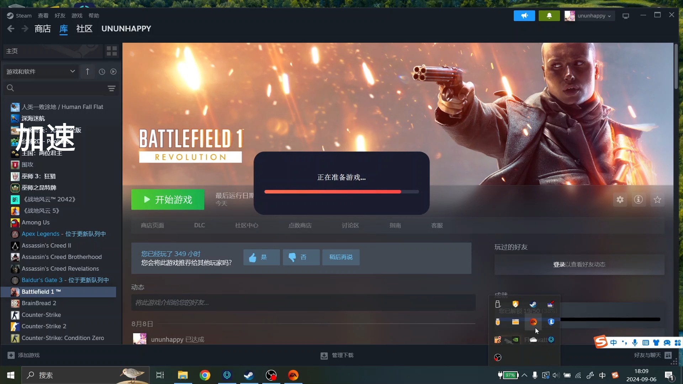Switch to the DLC tab
683x384 pixels.
[199, 225]
